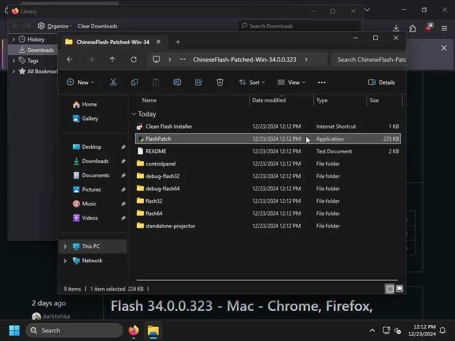Expand Network in navigation pane

[65, 261]
